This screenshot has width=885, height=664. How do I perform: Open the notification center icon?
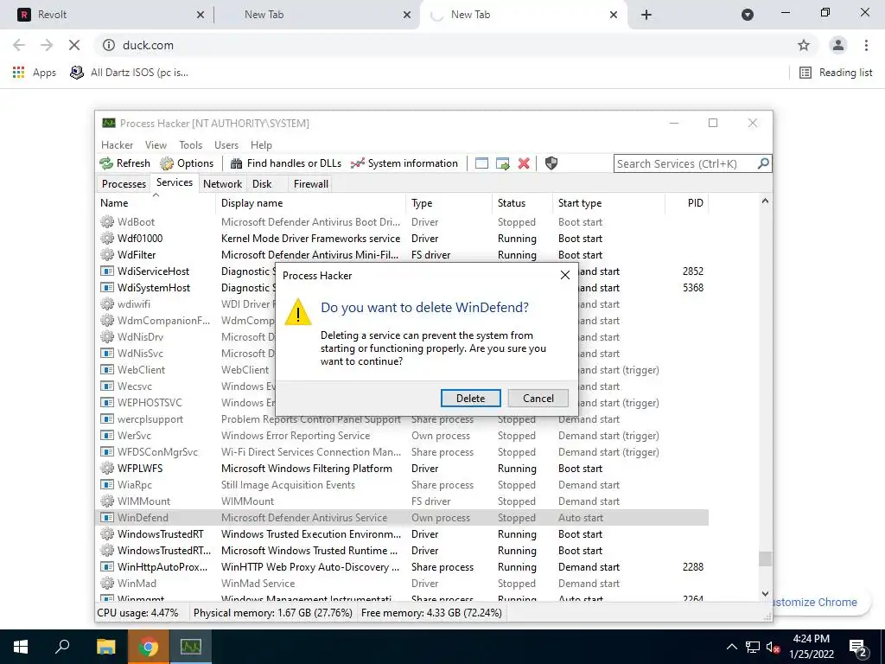point(857,647)
